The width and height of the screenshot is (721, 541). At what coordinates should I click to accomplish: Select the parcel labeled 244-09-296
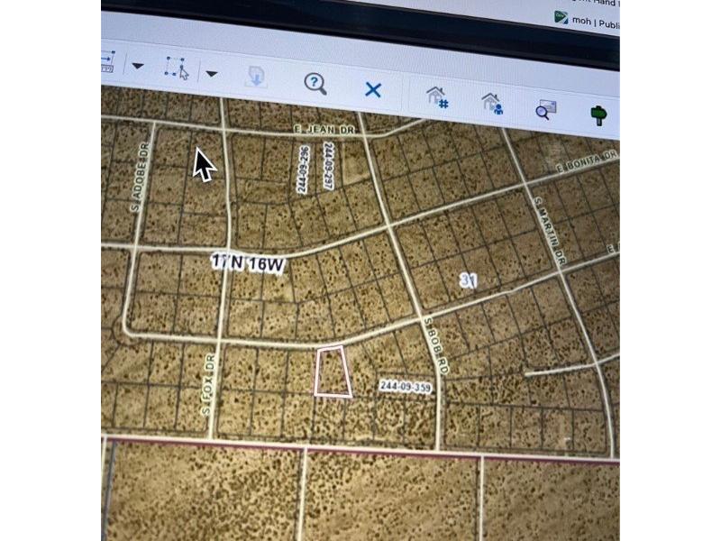304,169
